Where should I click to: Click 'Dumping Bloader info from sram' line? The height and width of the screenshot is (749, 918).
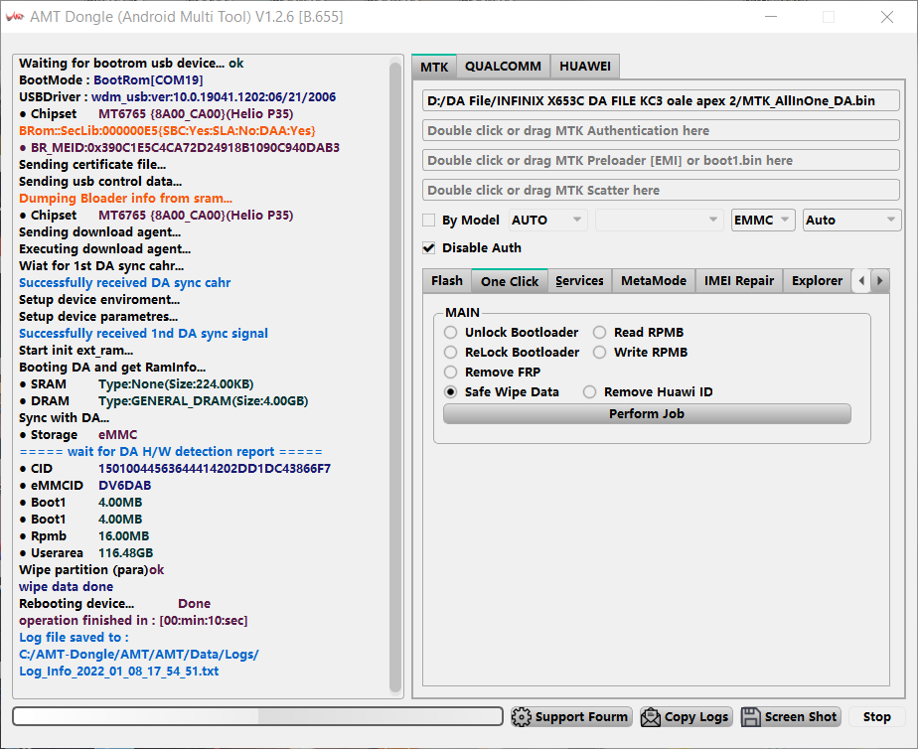pyautogui.click(x=125, y=199)
